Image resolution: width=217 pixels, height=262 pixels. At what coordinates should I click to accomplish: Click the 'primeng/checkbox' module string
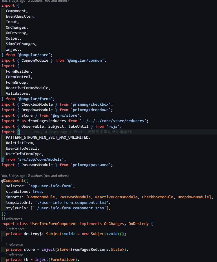(91, 105)
